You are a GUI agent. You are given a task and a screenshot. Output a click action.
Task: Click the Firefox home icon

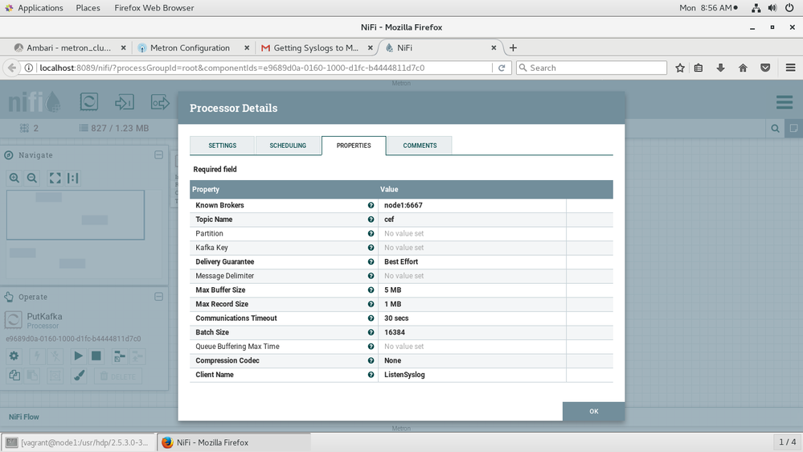[743, 68]
